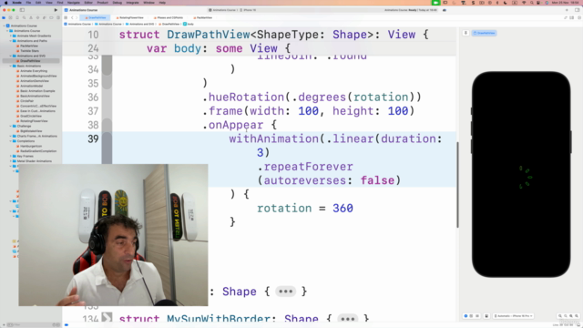Image resolution: width=583 pixels, height=328 pixels.
Task: Expand the Key Frames folder
Action: pyautogui.click(x=10, y=156)
